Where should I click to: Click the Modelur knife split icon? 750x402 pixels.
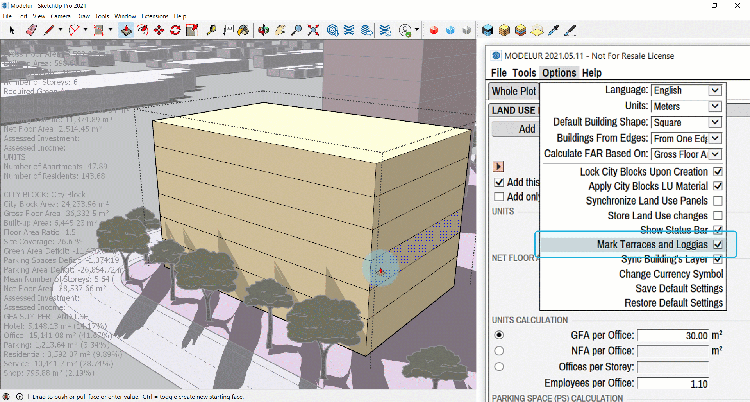coord(570,30)
